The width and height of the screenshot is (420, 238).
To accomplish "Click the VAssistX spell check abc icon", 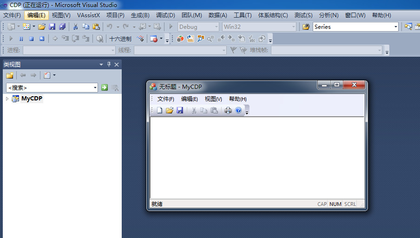I will click(252, 39).
